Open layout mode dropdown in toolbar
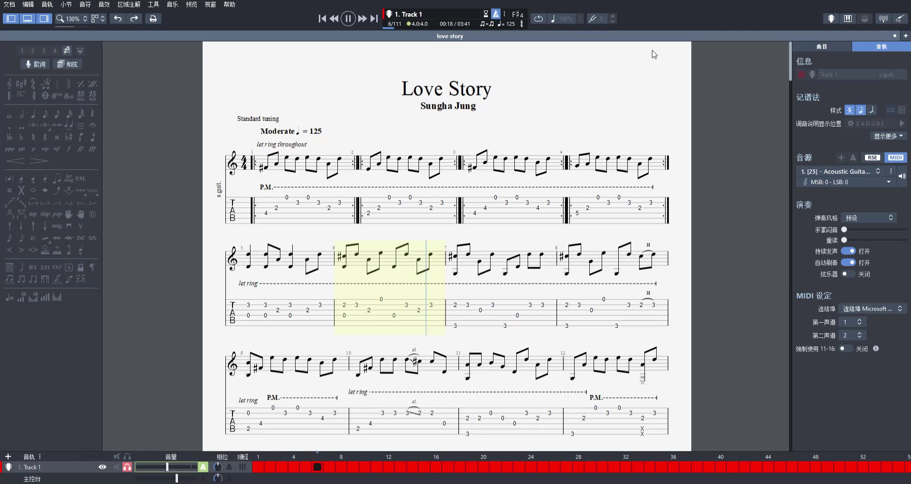 point(98,19)
